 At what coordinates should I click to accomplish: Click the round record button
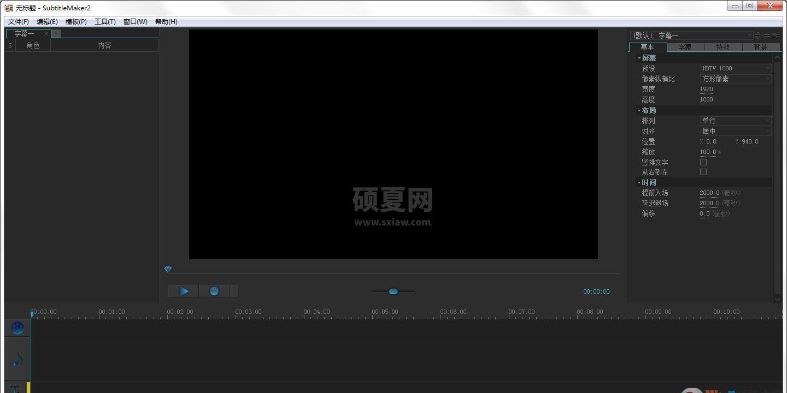coord(214,291)
